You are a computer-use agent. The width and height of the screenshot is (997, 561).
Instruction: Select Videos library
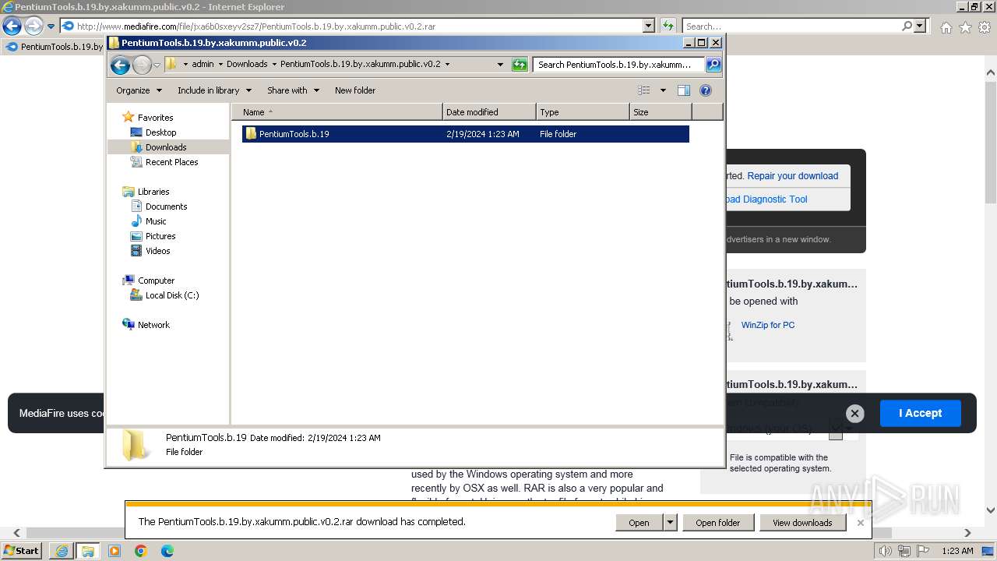tap(157, 251)
